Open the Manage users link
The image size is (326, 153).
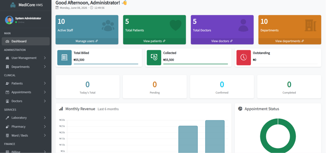(87, 41)
